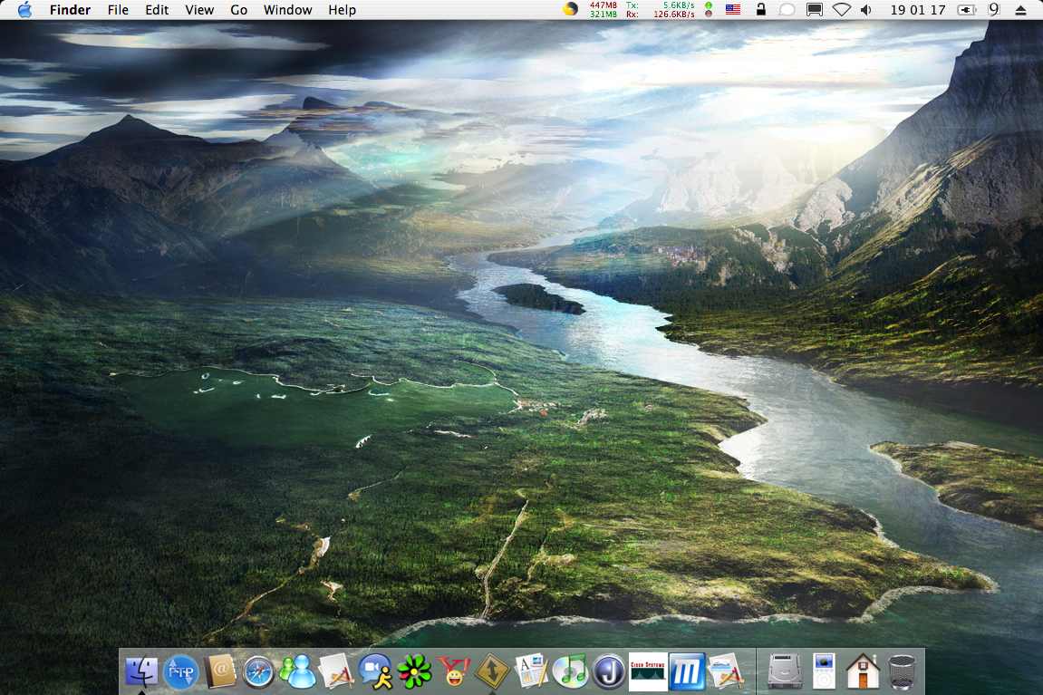Open the AirPort Wi-Fi menu
The width and height of the screenshot is (1043, 695).
pos(842,10)
